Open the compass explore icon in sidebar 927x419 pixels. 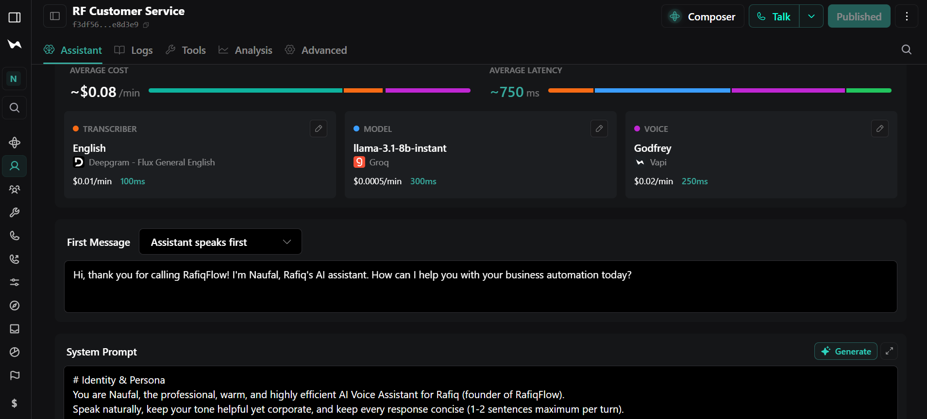(x=15, y=306)
